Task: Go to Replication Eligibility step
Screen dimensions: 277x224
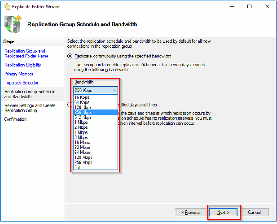Action: (22, 65)
